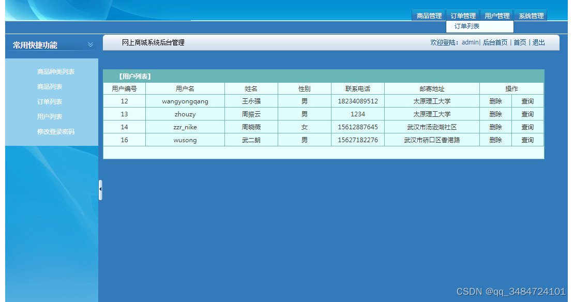Open the 订单管理 menu
Screen dimensions: 574x302
tap(463, 16)
